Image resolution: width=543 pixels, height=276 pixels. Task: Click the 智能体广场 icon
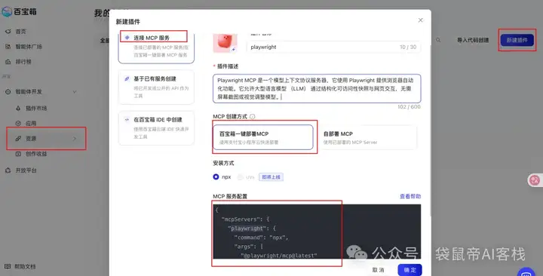(8, 47)
